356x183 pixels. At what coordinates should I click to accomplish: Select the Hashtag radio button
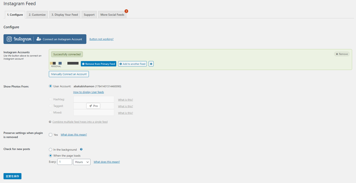(x=50, y=99)
